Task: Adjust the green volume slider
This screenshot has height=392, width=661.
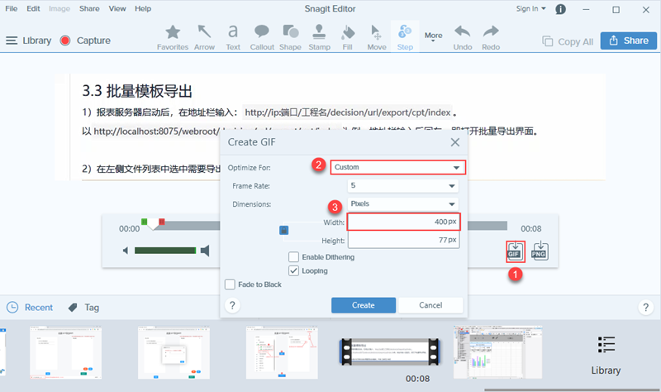Action: tap(165, 251)
